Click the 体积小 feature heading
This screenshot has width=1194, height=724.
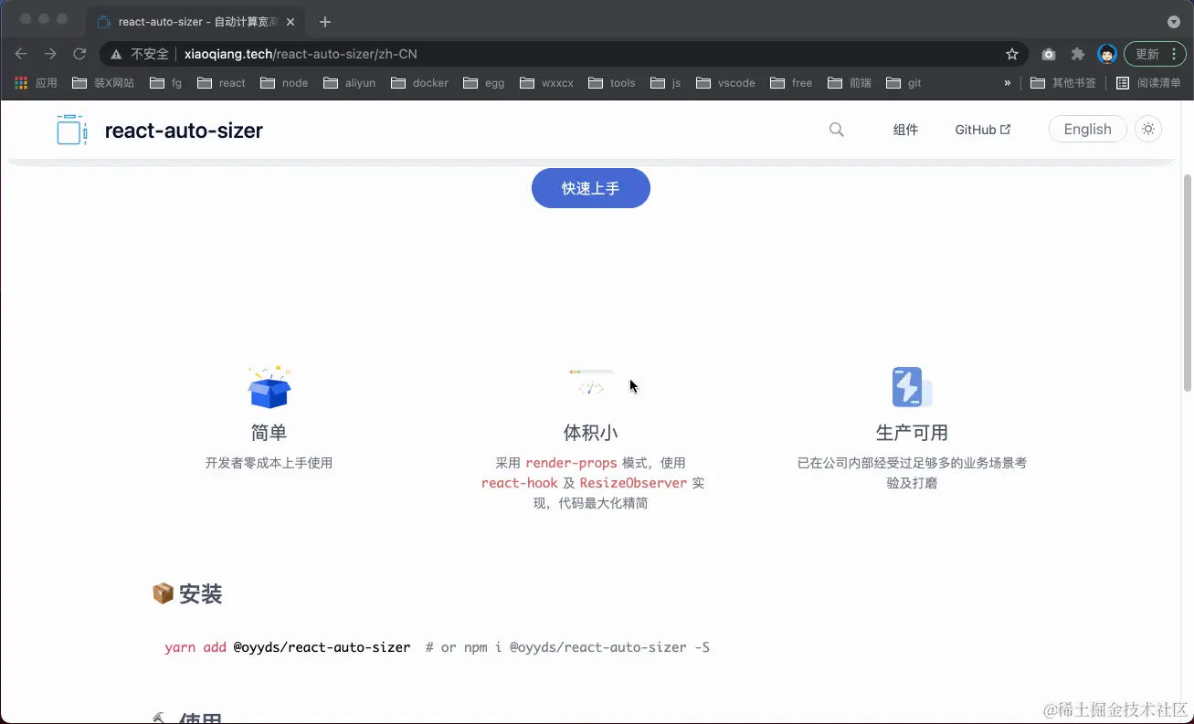pyautogui.click(x=591, y=433)
